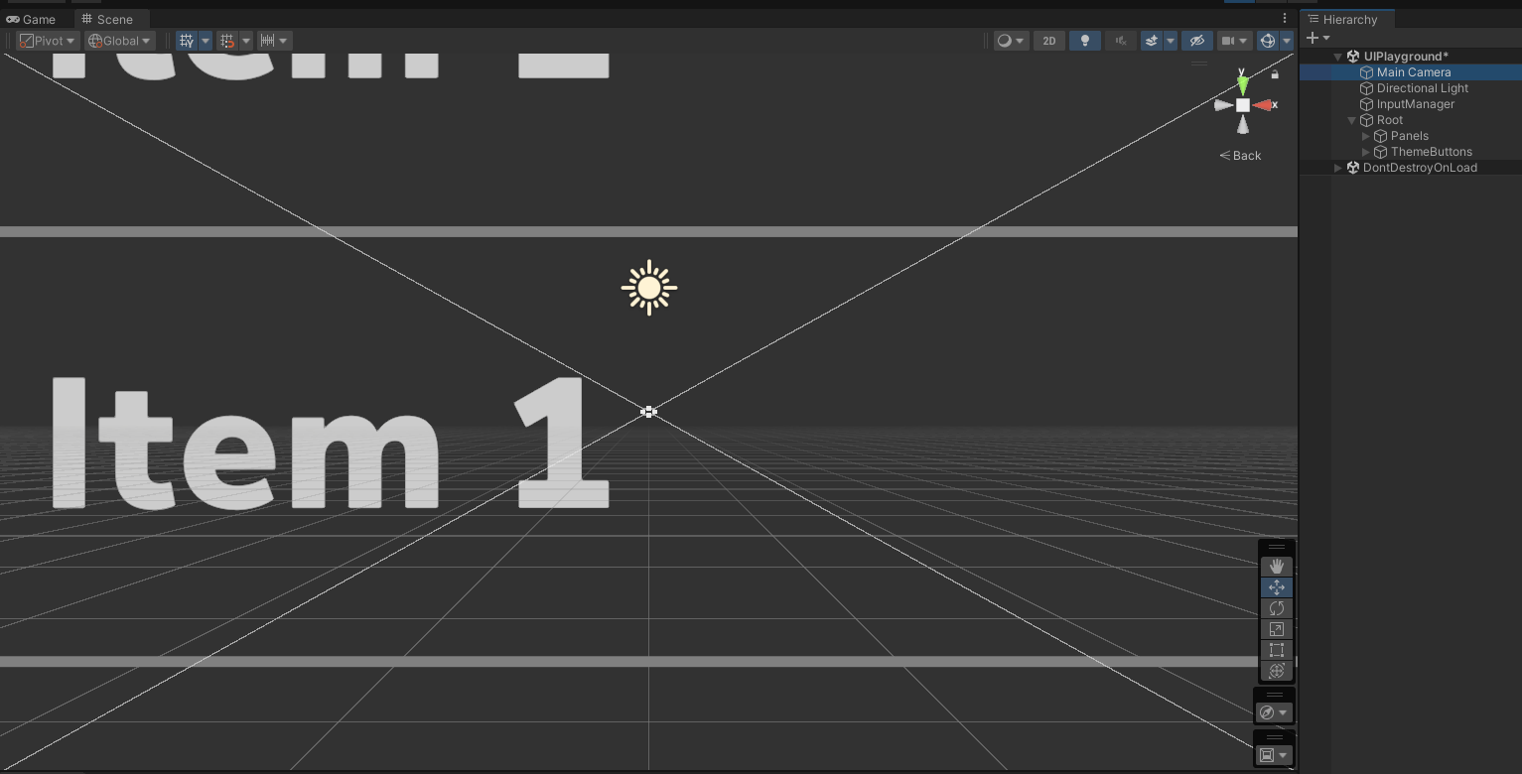Viewport: 1522px width, 774px height.
Task: Open the Hierarchy create (+) menu
Action: click(x=1314, y=38)
